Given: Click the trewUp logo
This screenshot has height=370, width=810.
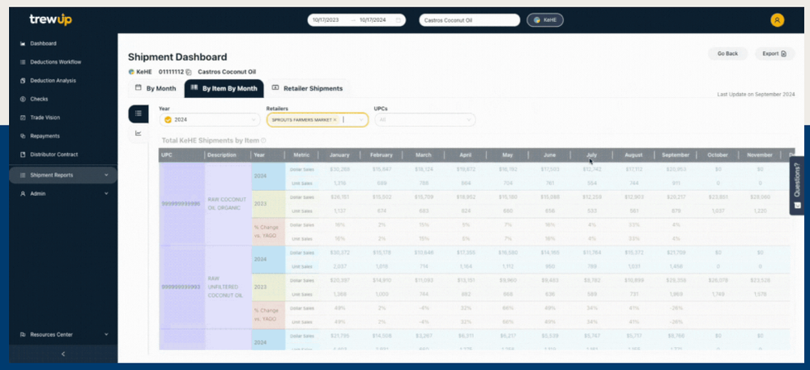Looking at the screenshot, I should pos(50,19).
